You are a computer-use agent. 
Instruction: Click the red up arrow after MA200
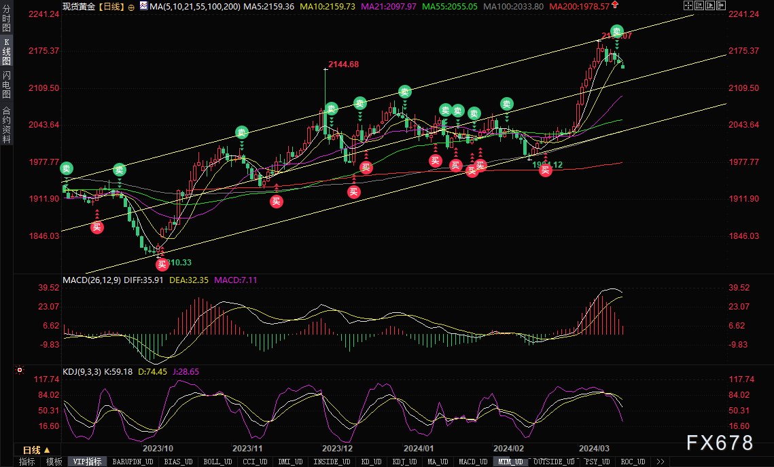[x=615, y=5]
